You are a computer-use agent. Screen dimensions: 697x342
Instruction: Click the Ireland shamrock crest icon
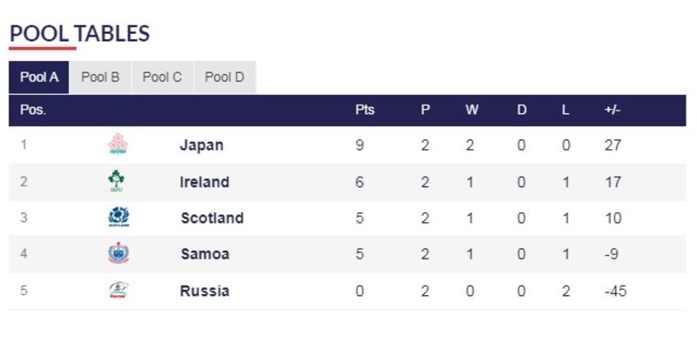117,181
